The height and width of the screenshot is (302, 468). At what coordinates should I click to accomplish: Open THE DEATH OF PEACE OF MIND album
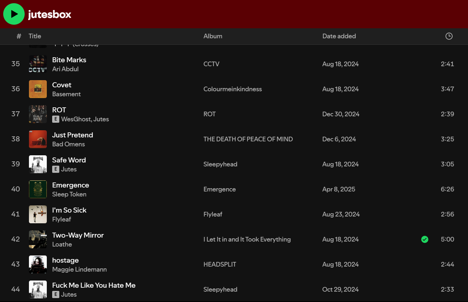pyautogui.click(x=248, y=139)
